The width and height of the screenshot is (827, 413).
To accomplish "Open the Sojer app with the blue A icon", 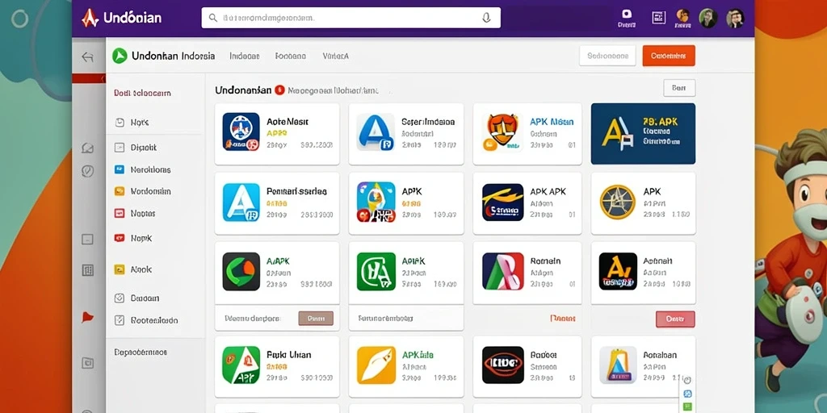I will tap(406, 134).
